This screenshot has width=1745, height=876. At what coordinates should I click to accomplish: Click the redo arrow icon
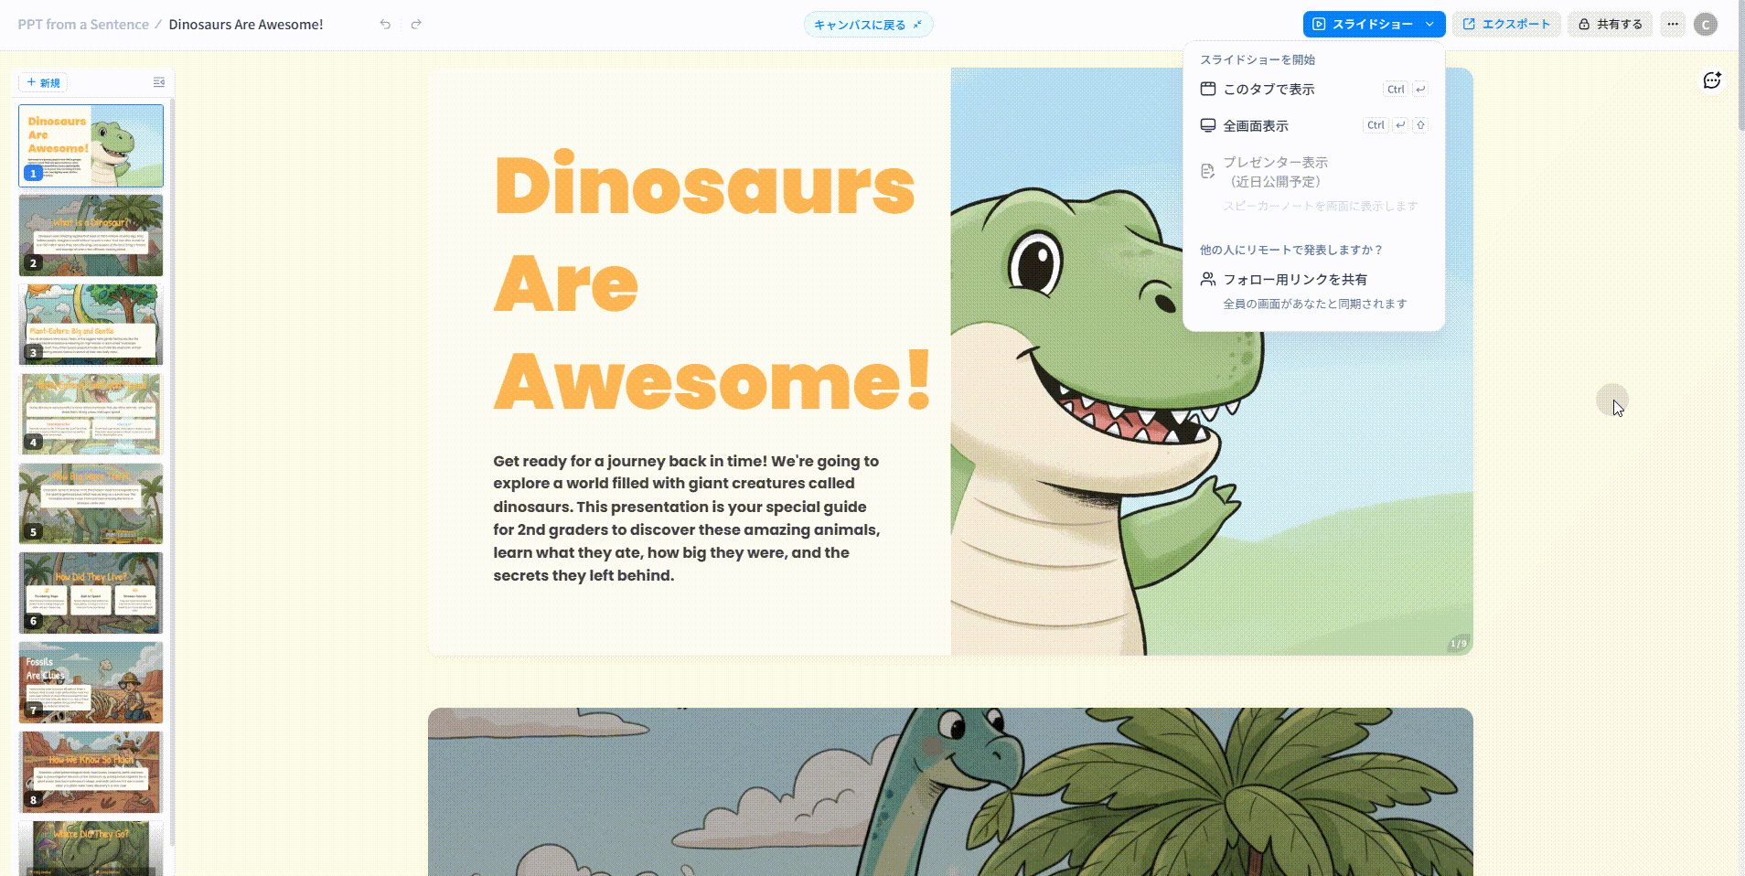[416, 25]
